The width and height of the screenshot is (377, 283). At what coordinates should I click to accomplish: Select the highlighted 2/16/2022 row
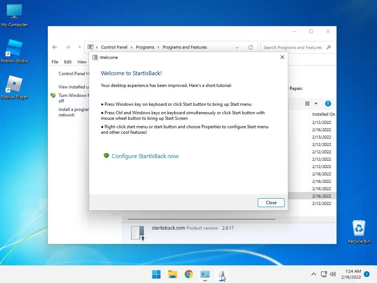click(x=312, y=196)
